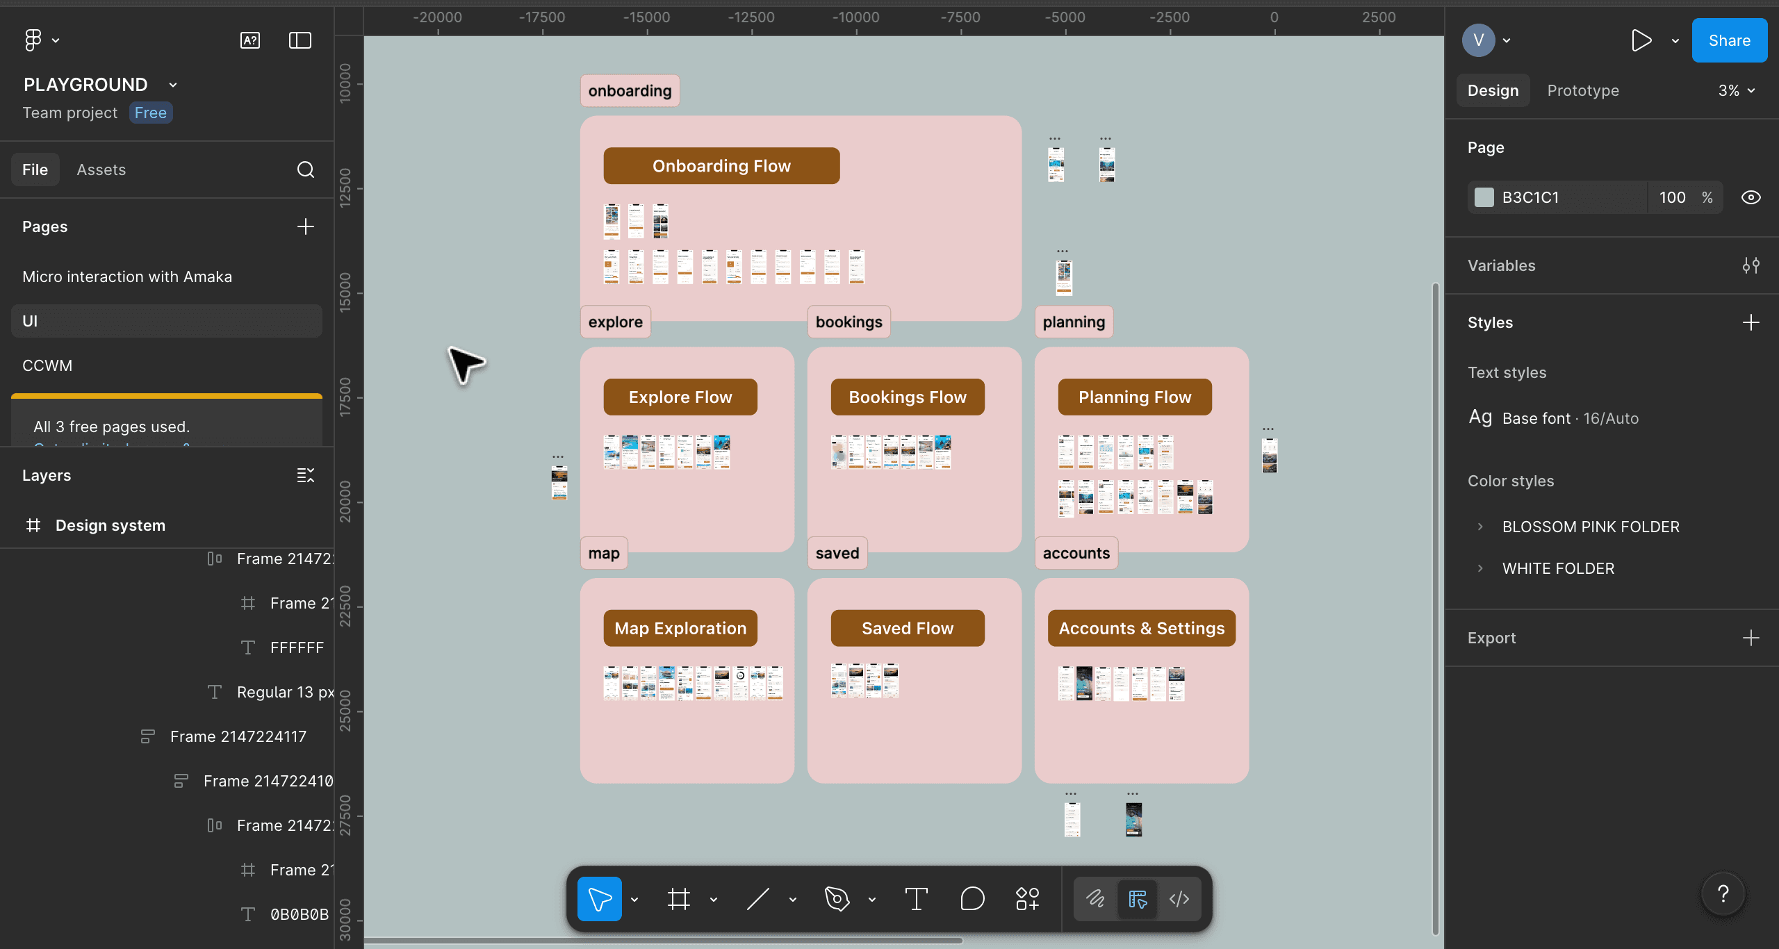This screenshot has height=949, width=1779.
Task: Open PLAYGROUND file name dropdown
Action: click(x=173, y=85)
